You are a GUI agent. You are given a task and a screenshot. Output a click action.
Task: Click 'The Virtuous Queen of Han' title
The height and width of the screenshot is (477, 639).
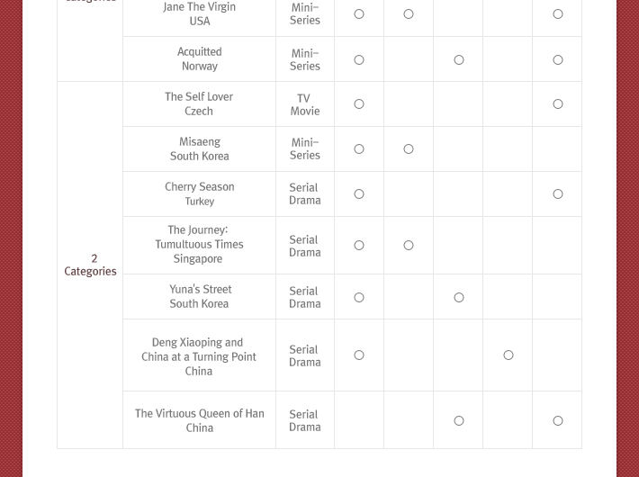199,413
